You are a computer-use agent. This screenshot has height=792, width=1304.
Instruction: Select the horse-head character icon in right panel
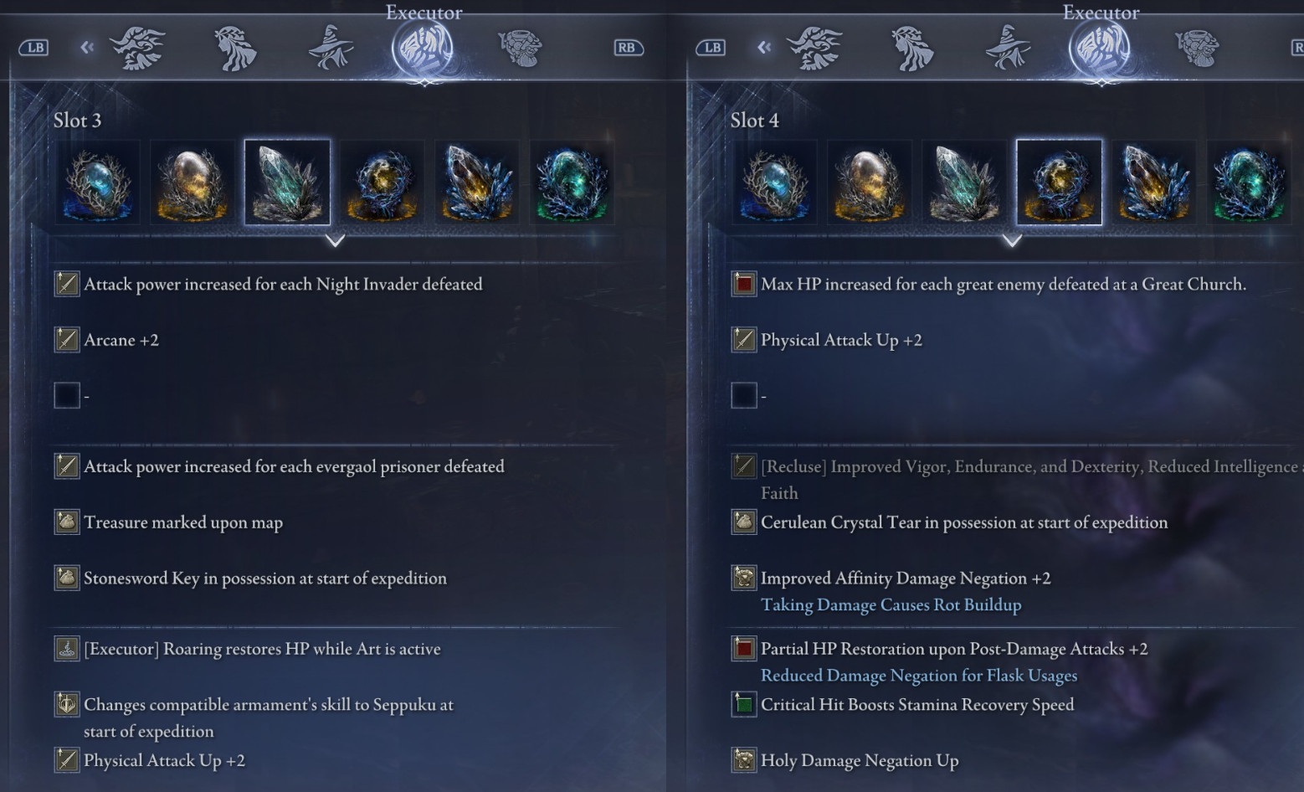click(x=912, y=48)
